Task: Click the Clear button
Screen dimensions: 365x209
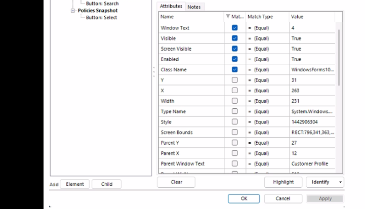Action: [x=176, y=182]
